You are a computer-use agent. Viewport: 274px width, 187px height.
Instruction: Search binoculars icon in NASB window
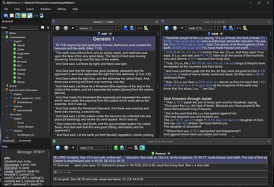click(239, 28)
